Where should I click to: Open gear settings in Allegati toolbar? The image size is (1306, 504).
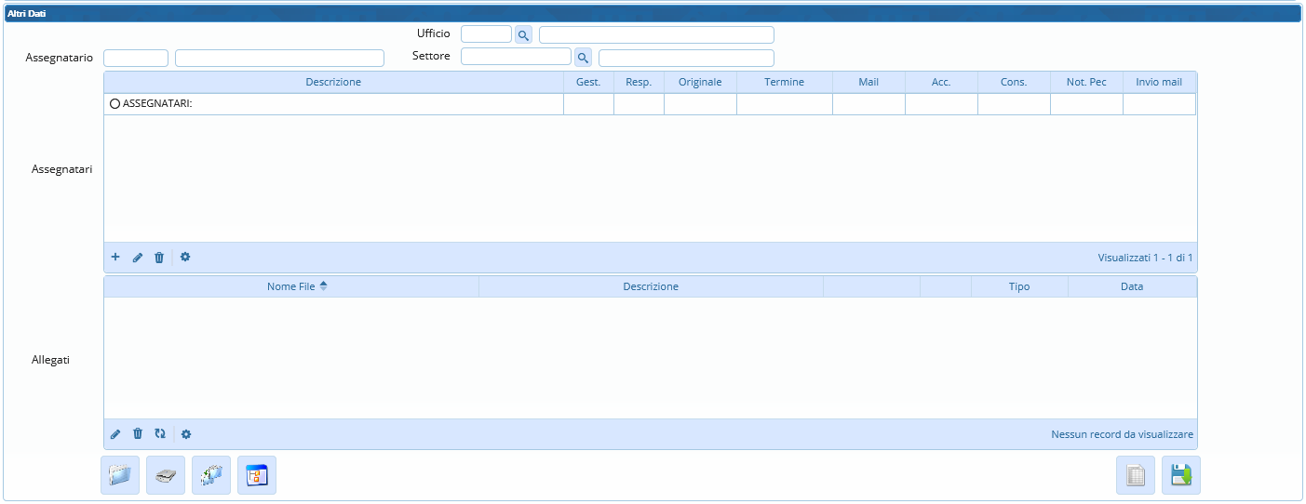pyautogui.click(x=186, y=434)
